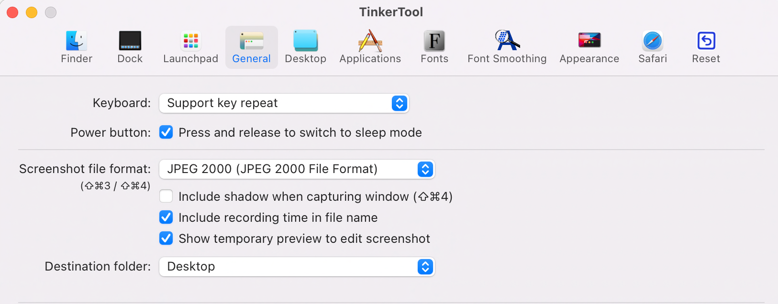Show the Fonts pane icon

pos(434,41)
